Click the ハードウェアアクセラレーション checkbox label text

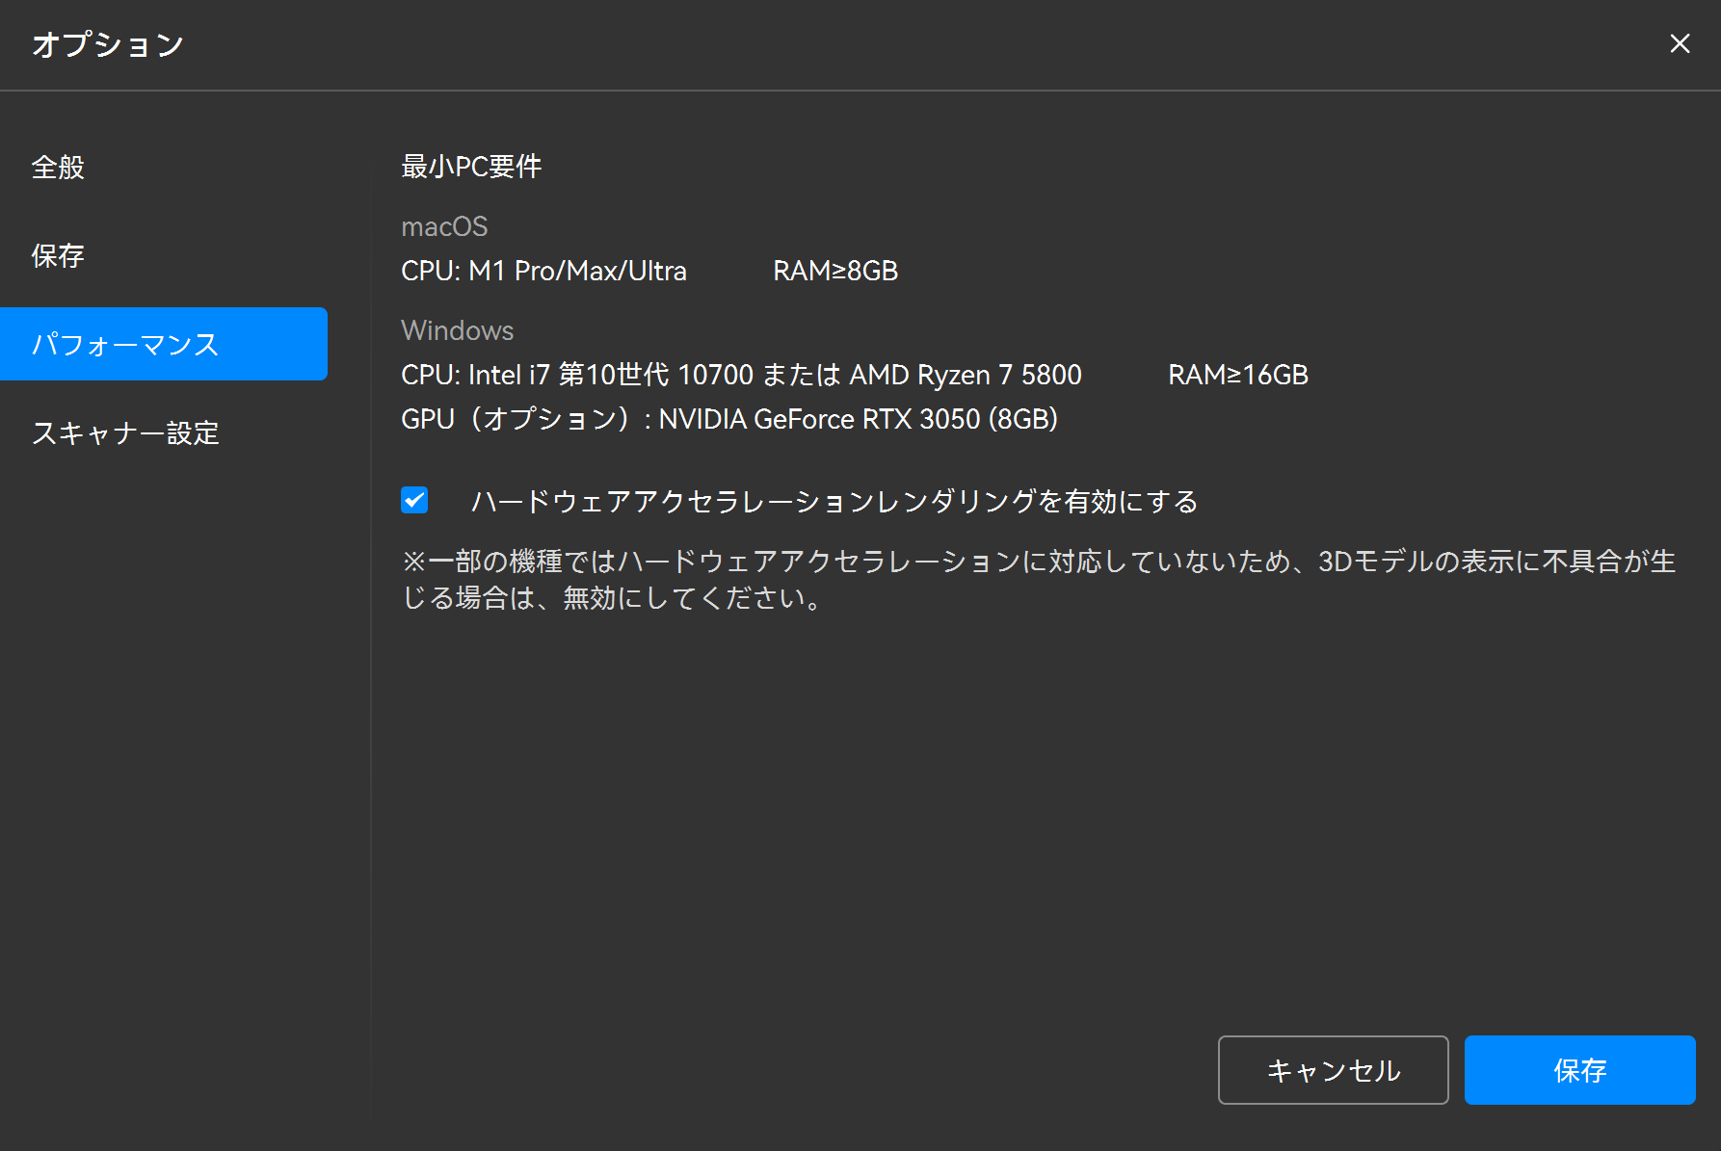[x=834, y=502]
